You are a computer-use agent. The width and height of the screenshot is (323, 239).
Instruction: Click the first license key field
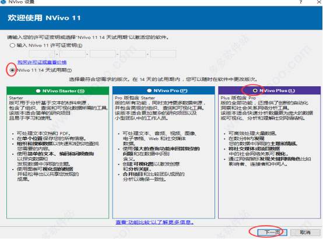point(43,54)
